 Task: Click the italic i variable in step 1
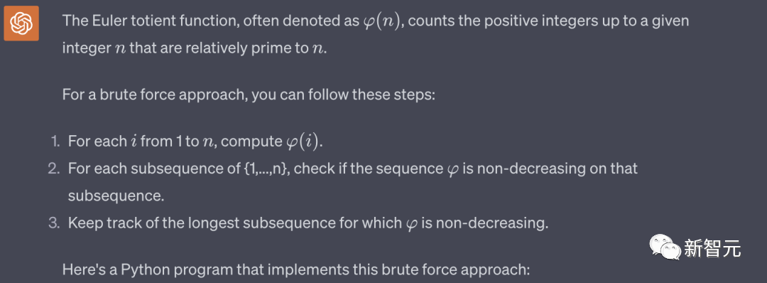click(x=133, y=141)
